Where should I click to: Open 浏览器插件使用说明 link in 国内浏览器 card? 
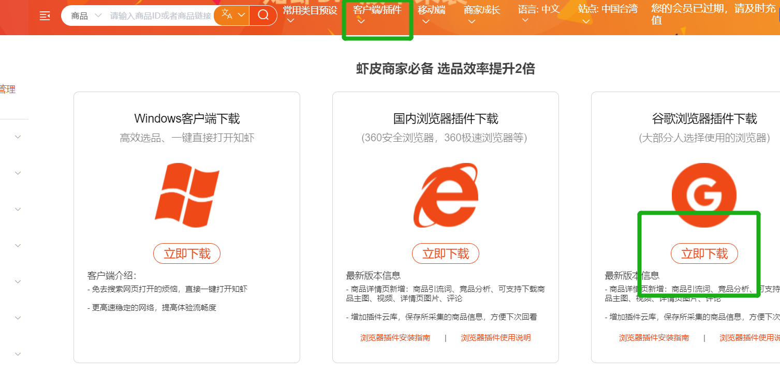(496, 338)
